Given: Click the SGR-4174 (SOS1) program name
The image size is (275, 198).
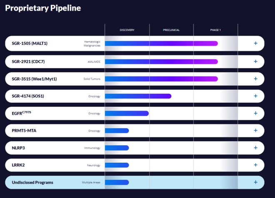Looking at the screenshot, I should pos(29,96).
